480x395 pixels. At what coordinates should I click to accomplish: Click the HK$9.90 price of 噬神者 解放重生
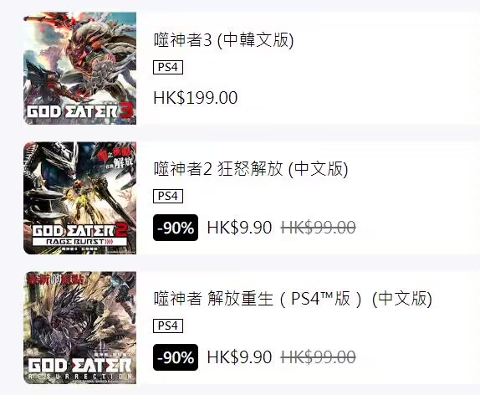click(x=239, y=357)
